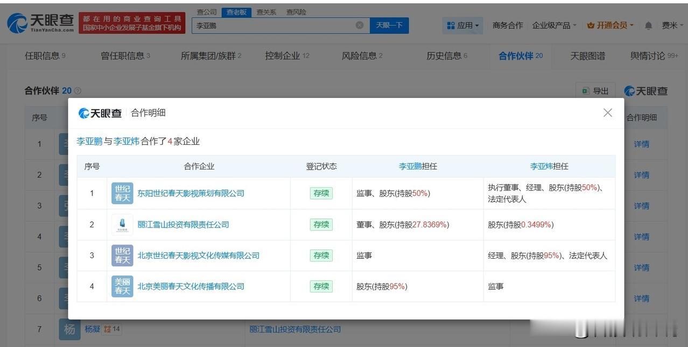
Task: Click the 杨 avatar next to 杨凝
Action: (69, 329)
